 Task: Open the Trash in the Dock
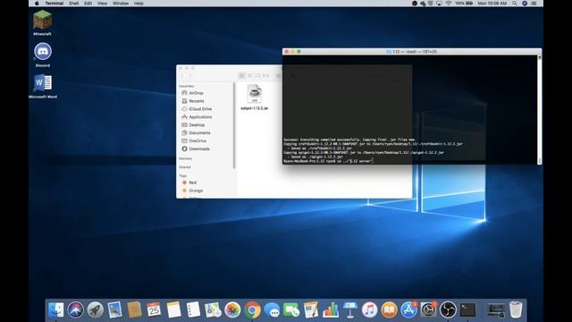click(x=516, y=310)
